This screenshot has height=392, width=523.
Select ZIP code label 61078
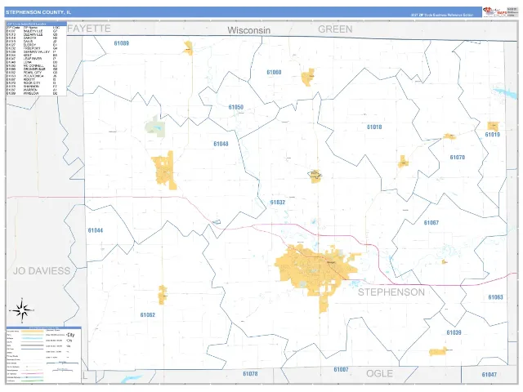[250, 374]
